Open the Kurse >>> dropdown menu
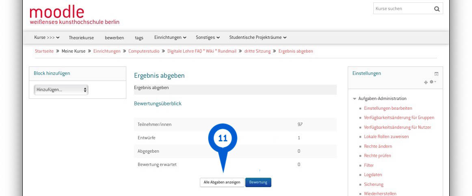The height and width of the screenshot is (196, 472). 47,38
